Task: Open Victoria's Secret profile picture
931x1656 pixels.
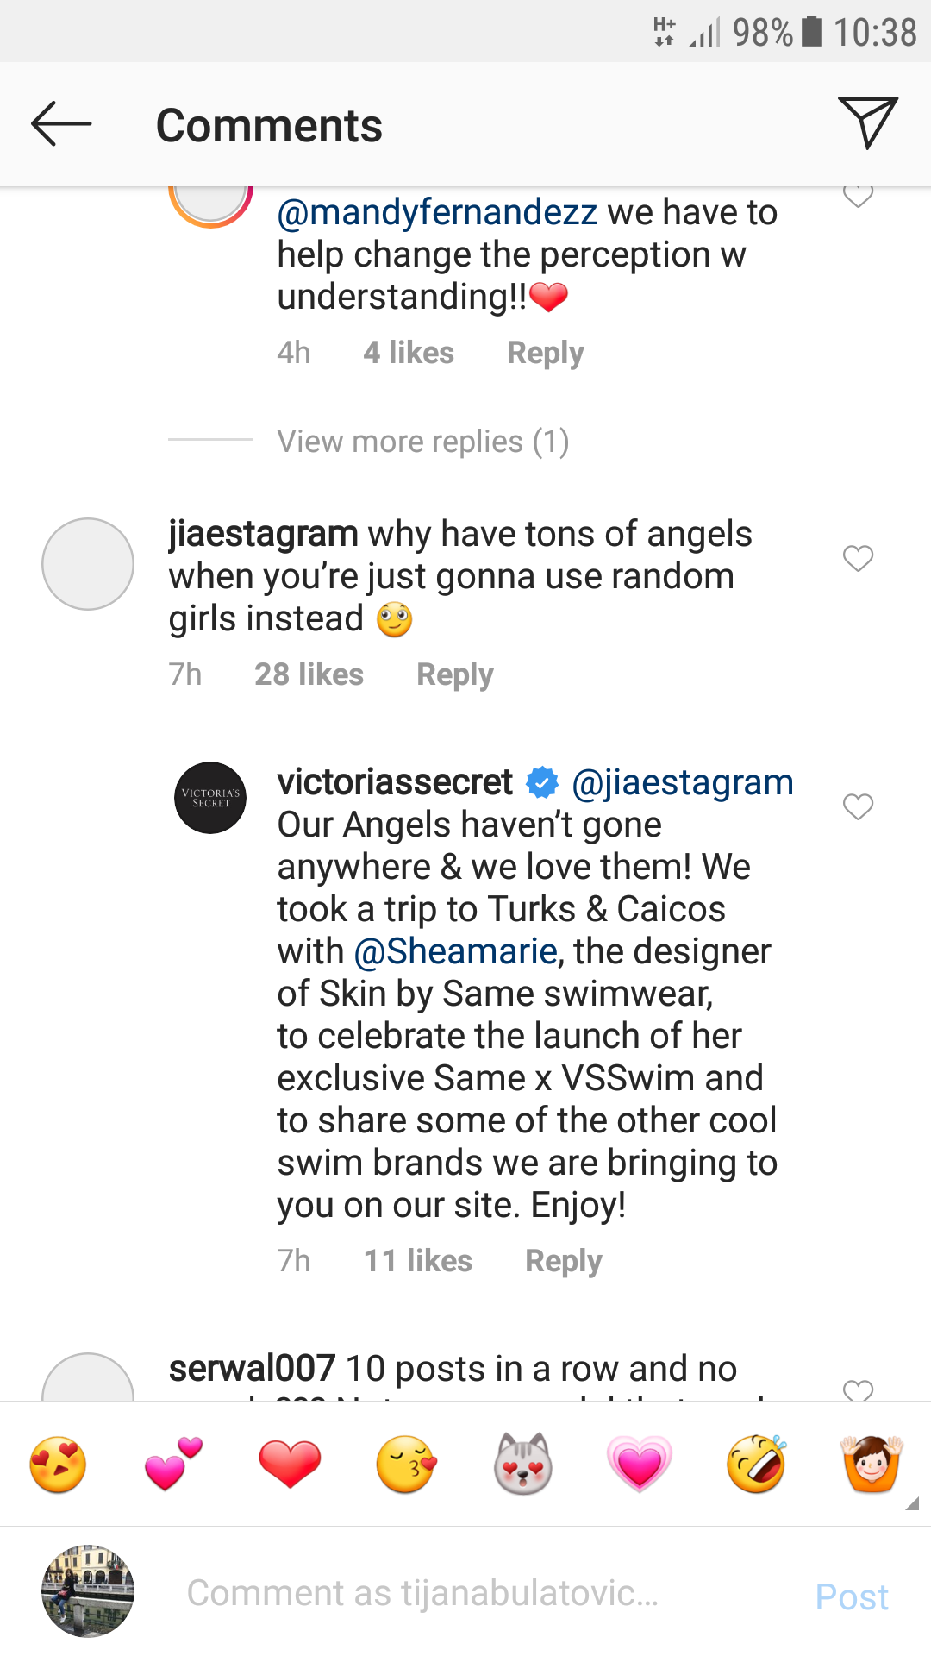Action: [210, 798]
